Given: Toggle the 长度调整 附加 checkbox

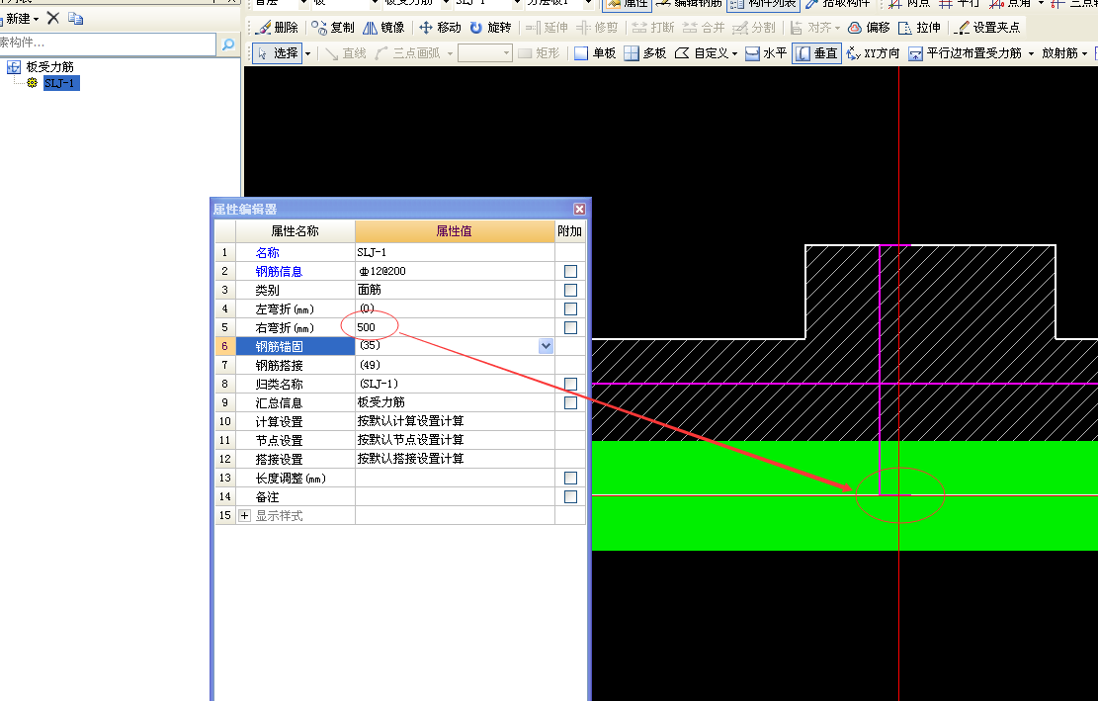Looking at the screenshot, I should pos(570,478).
